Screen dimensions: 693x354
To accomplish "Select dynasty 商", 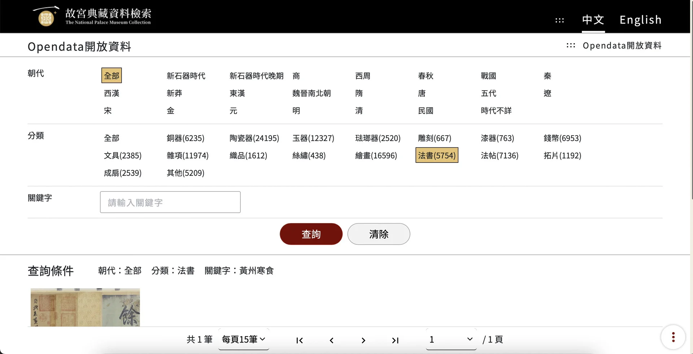I will pos(296,76).
